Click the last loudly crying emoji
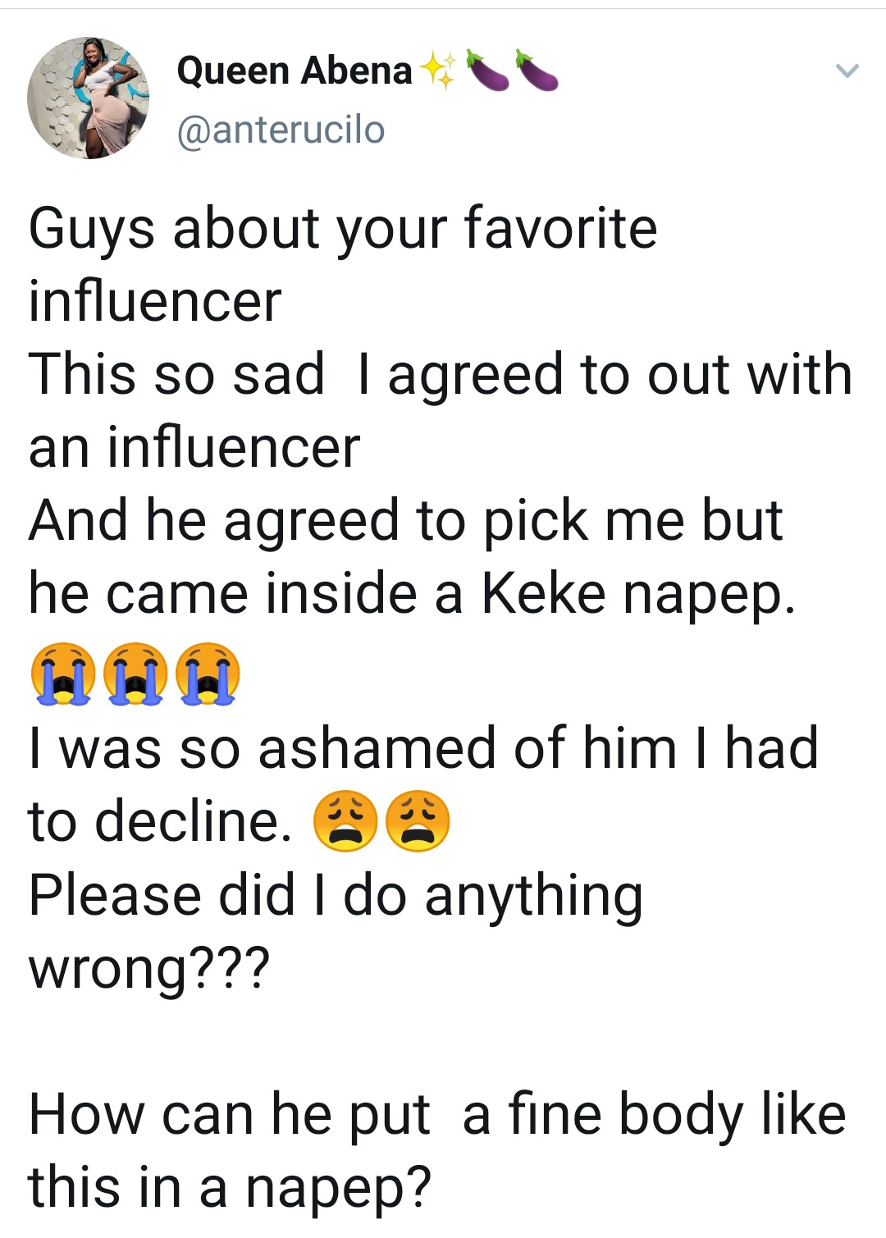This screenshot has width=886, height=1238. (x=208, y=674)
